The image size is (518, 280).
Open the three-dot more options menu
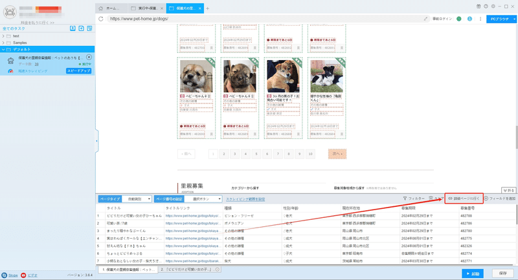click(480, 19)
